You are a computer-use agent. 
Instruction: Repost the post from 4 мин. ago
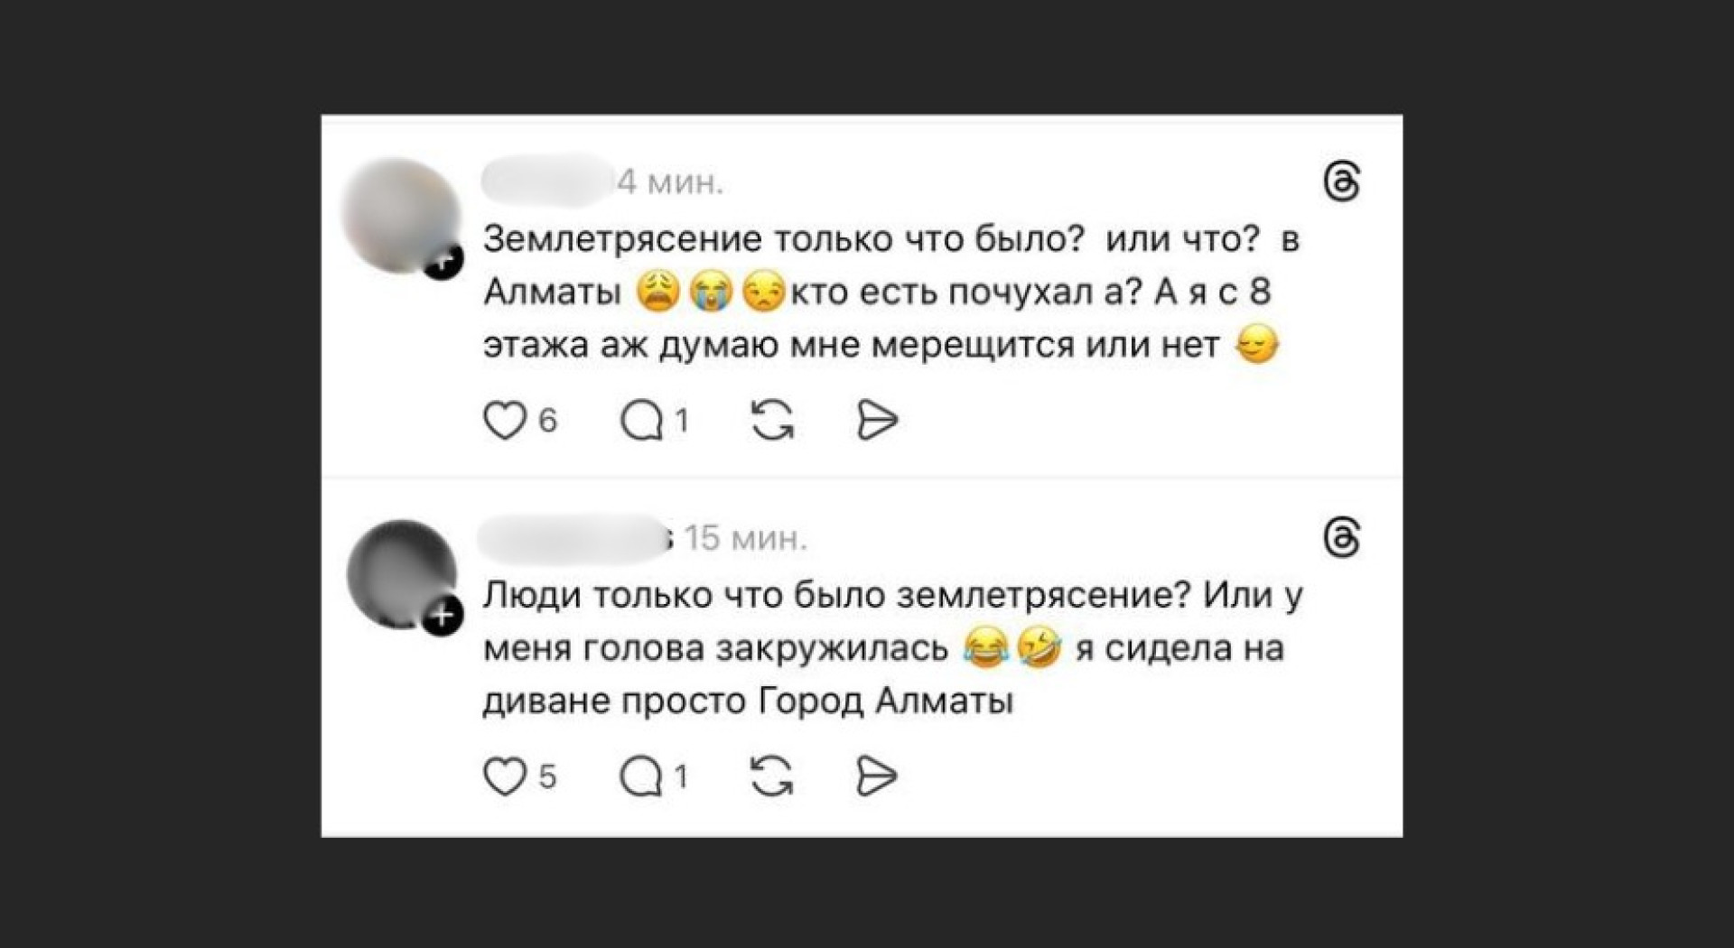click(x=772, y=421)
